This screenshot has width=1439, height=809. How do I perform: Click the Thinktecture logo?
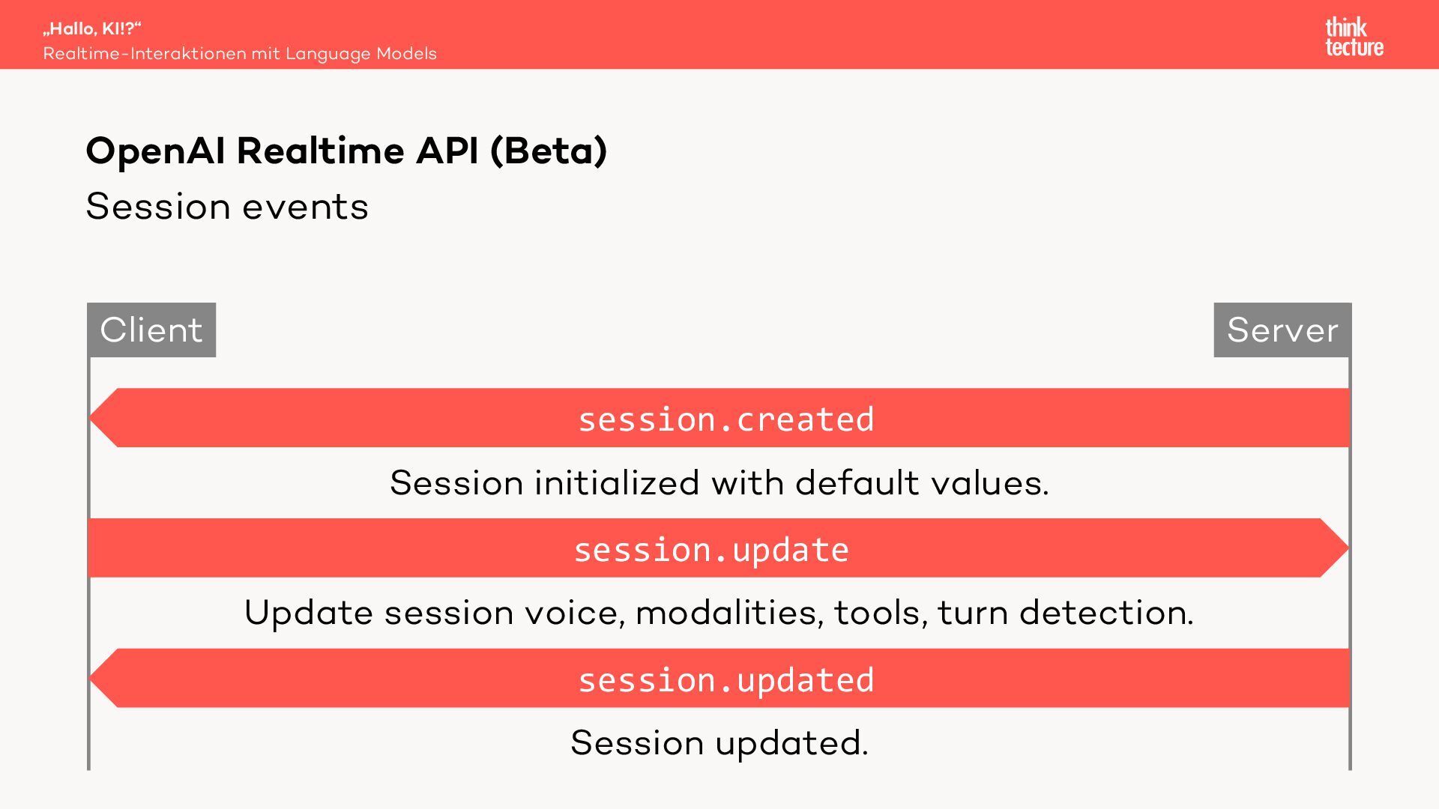pos(1354,37)
